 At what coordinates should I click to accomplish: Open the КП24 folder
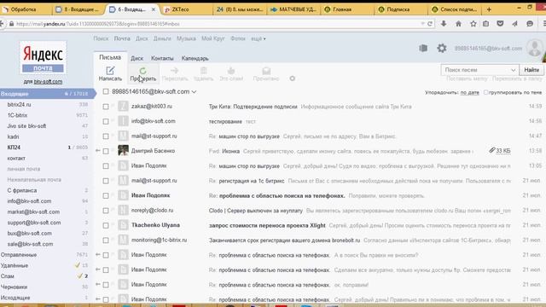pyautogui.click(x=14, y=148)
